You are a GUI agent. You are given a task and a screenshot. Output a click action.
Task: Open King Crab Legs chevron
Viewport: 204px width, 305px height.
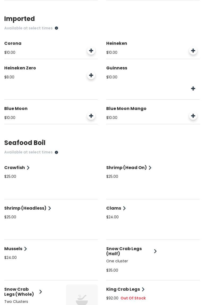tap(143, 289)
